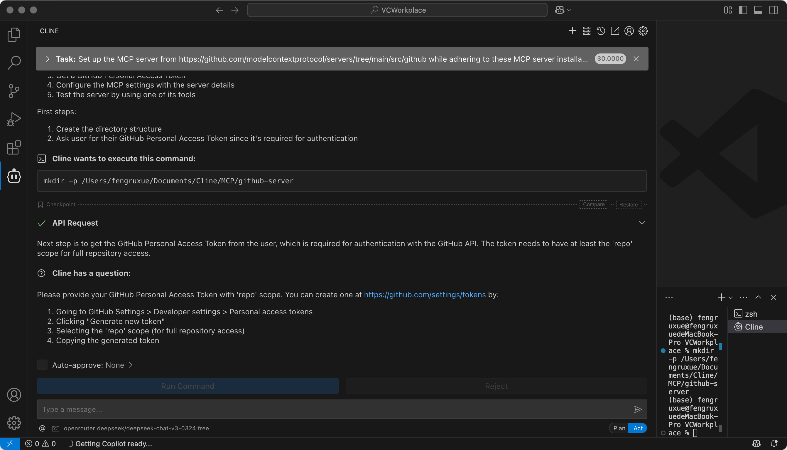787x450 pixels.
Task: Open the Cline extension in activity bar
Action: [14, 176]
